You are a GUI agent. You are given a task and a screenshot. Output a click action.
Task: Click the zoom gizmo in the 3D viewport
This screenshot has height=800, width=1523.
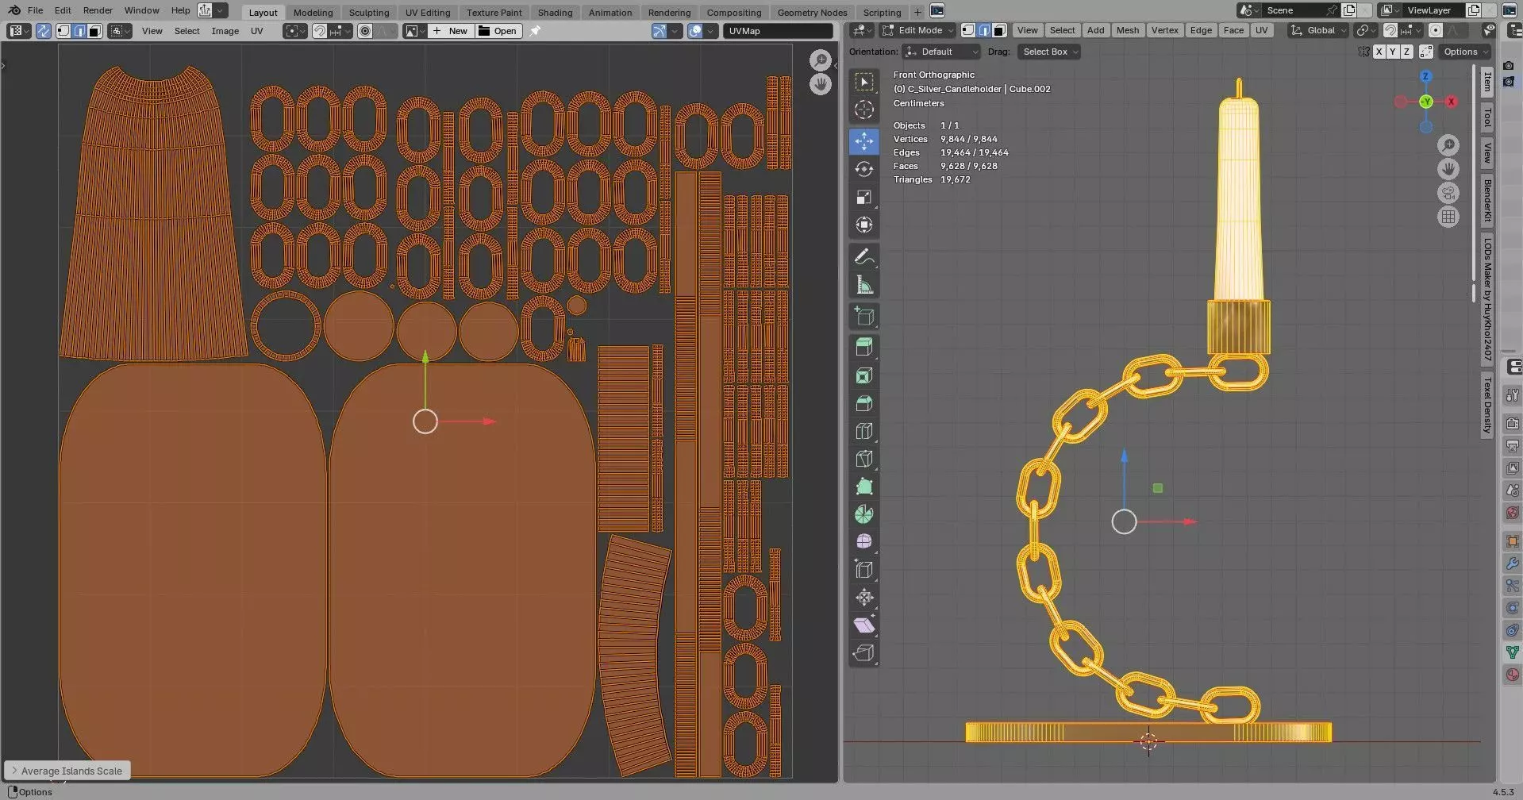tap(1448, 145)
